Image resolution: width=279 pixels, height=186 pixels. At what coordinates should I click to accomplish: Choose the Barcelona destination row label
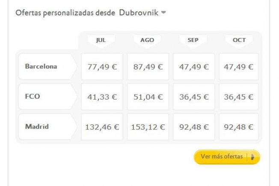tap(47, 67)
